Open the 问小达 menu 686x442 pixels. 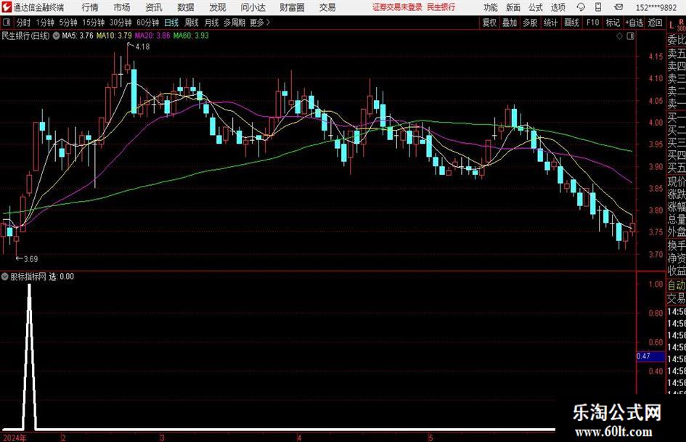(x=253, y=7)
